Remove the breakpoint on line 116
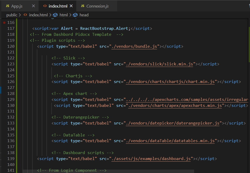250x173 pixels. 4,23
